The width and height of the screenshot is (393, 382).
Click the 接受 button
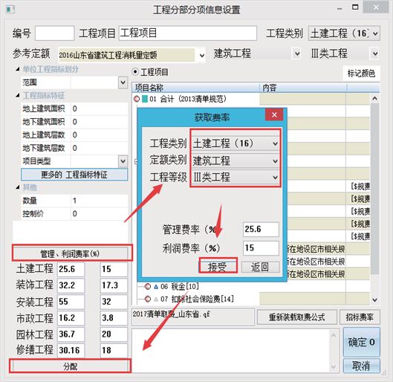point(218,267)
